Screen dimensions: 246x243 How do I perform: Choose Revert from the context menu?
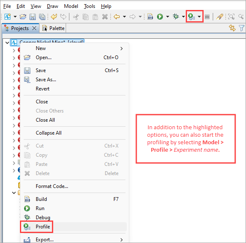click(74, 89)
